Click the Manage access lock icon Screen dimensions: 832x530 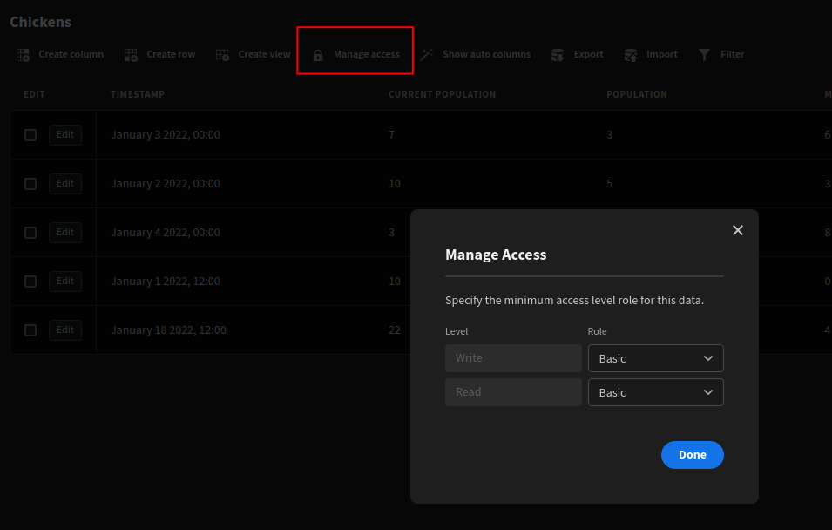click(x=318, y=55)
